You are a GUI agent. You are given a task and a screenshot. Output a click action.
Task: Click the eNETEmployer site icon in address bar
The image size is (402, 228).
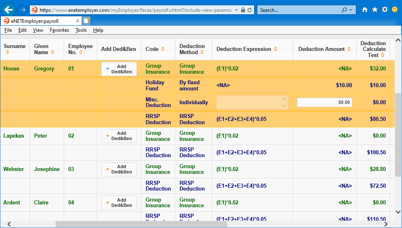[x=34, y=10]
